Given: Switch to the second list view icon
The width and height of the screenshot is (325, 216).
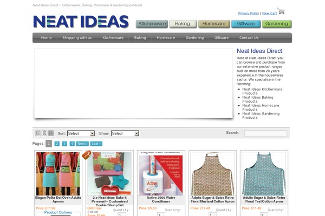Looking at the screenshot, I should pyautogui.click(x=44, y=133).
